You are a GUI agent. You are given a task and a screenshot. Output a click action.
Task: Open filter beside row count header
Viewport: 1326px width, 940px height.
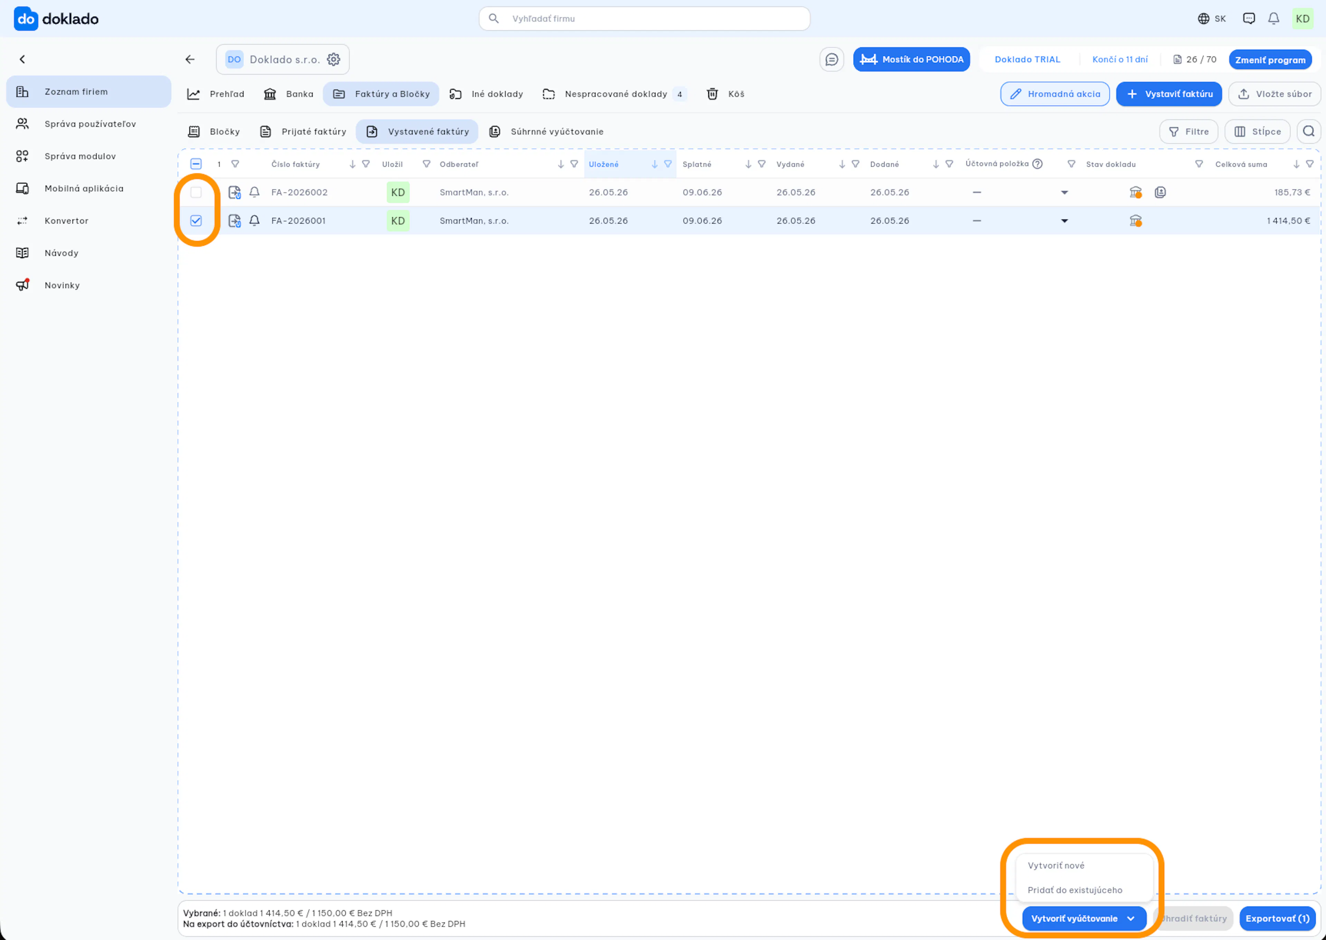[x=235, y=164]
